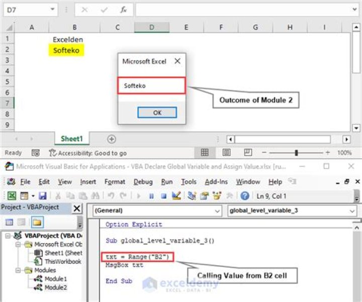Collapse the VBAProject tree node
Image resolution: width=362 pixels, height=302 pixels.
pyautogui.click(x=8, y=236)
